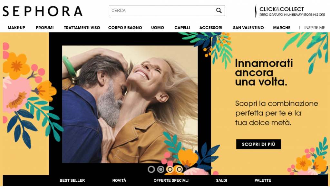
Task: Click the Click&Collect banner text
Action: tap(292, 12)
